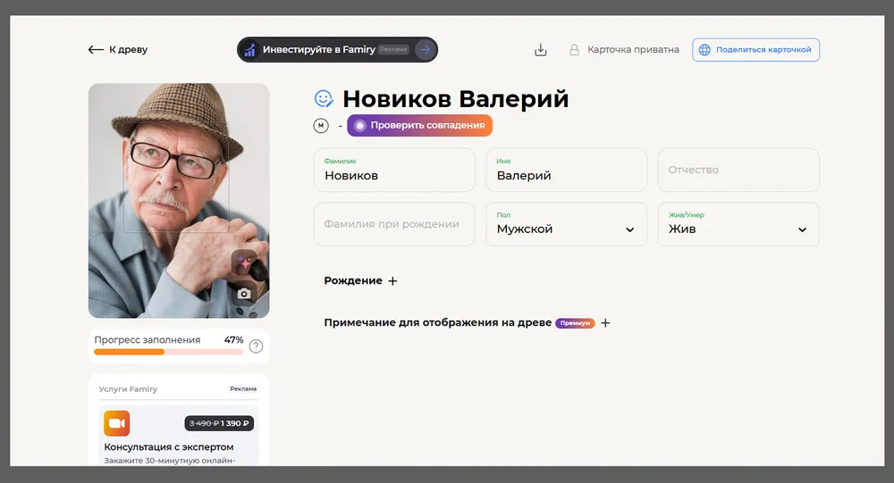
Task: Expand the Рождение section
Action: 392,281
